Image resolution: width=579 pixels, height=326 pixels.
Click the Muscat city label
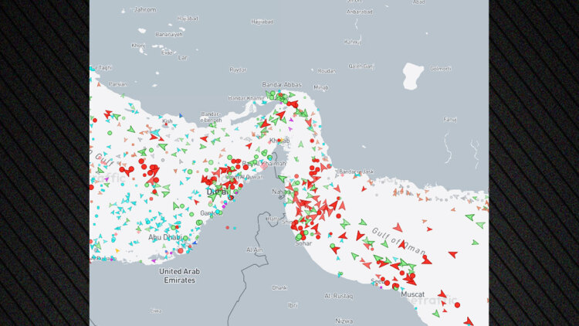412,294
